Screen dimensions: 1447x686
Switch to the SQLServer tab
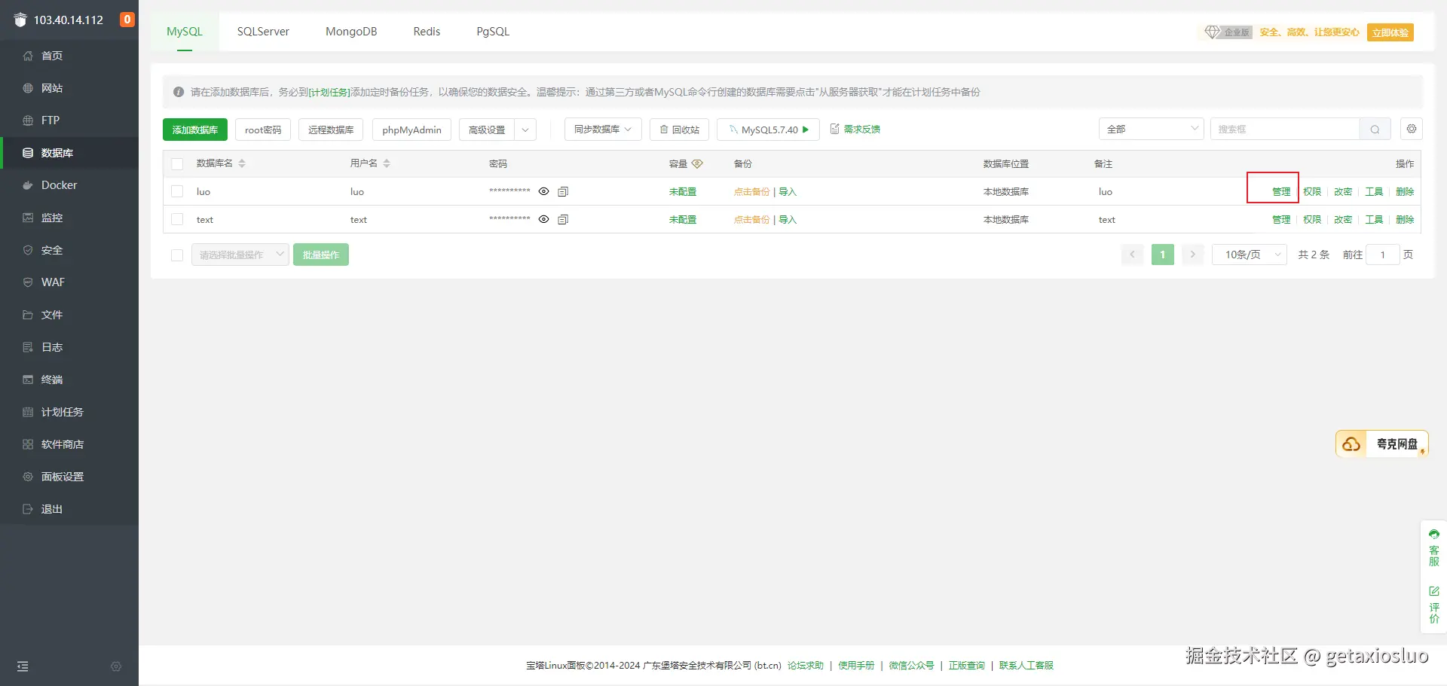point(263,32)
